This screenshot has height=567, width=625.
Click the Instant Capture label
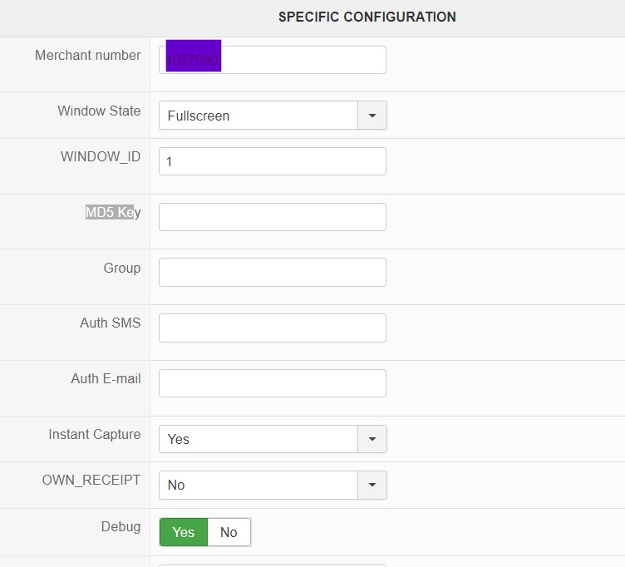coord(94,434)
